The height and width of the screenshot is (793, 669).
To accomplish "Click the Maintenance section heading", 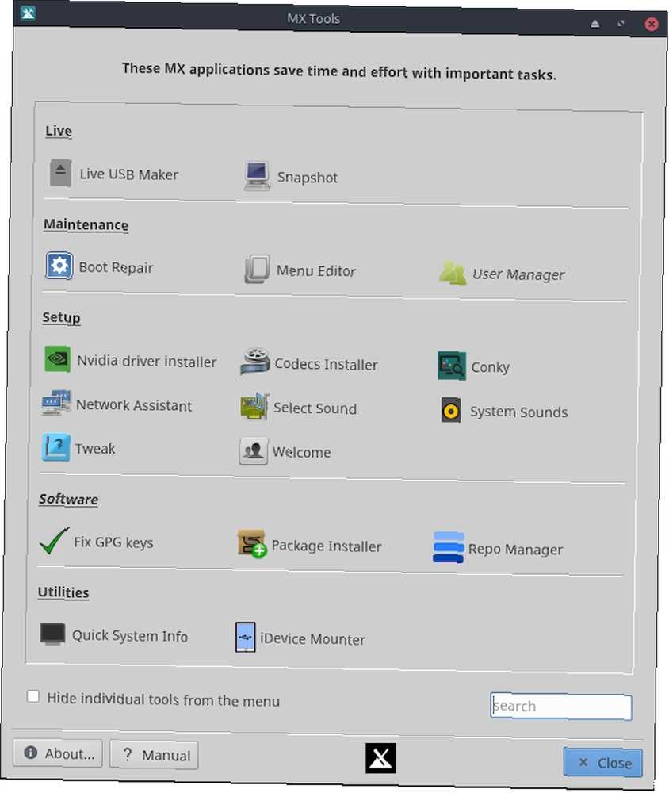I will tap(86, 224).
